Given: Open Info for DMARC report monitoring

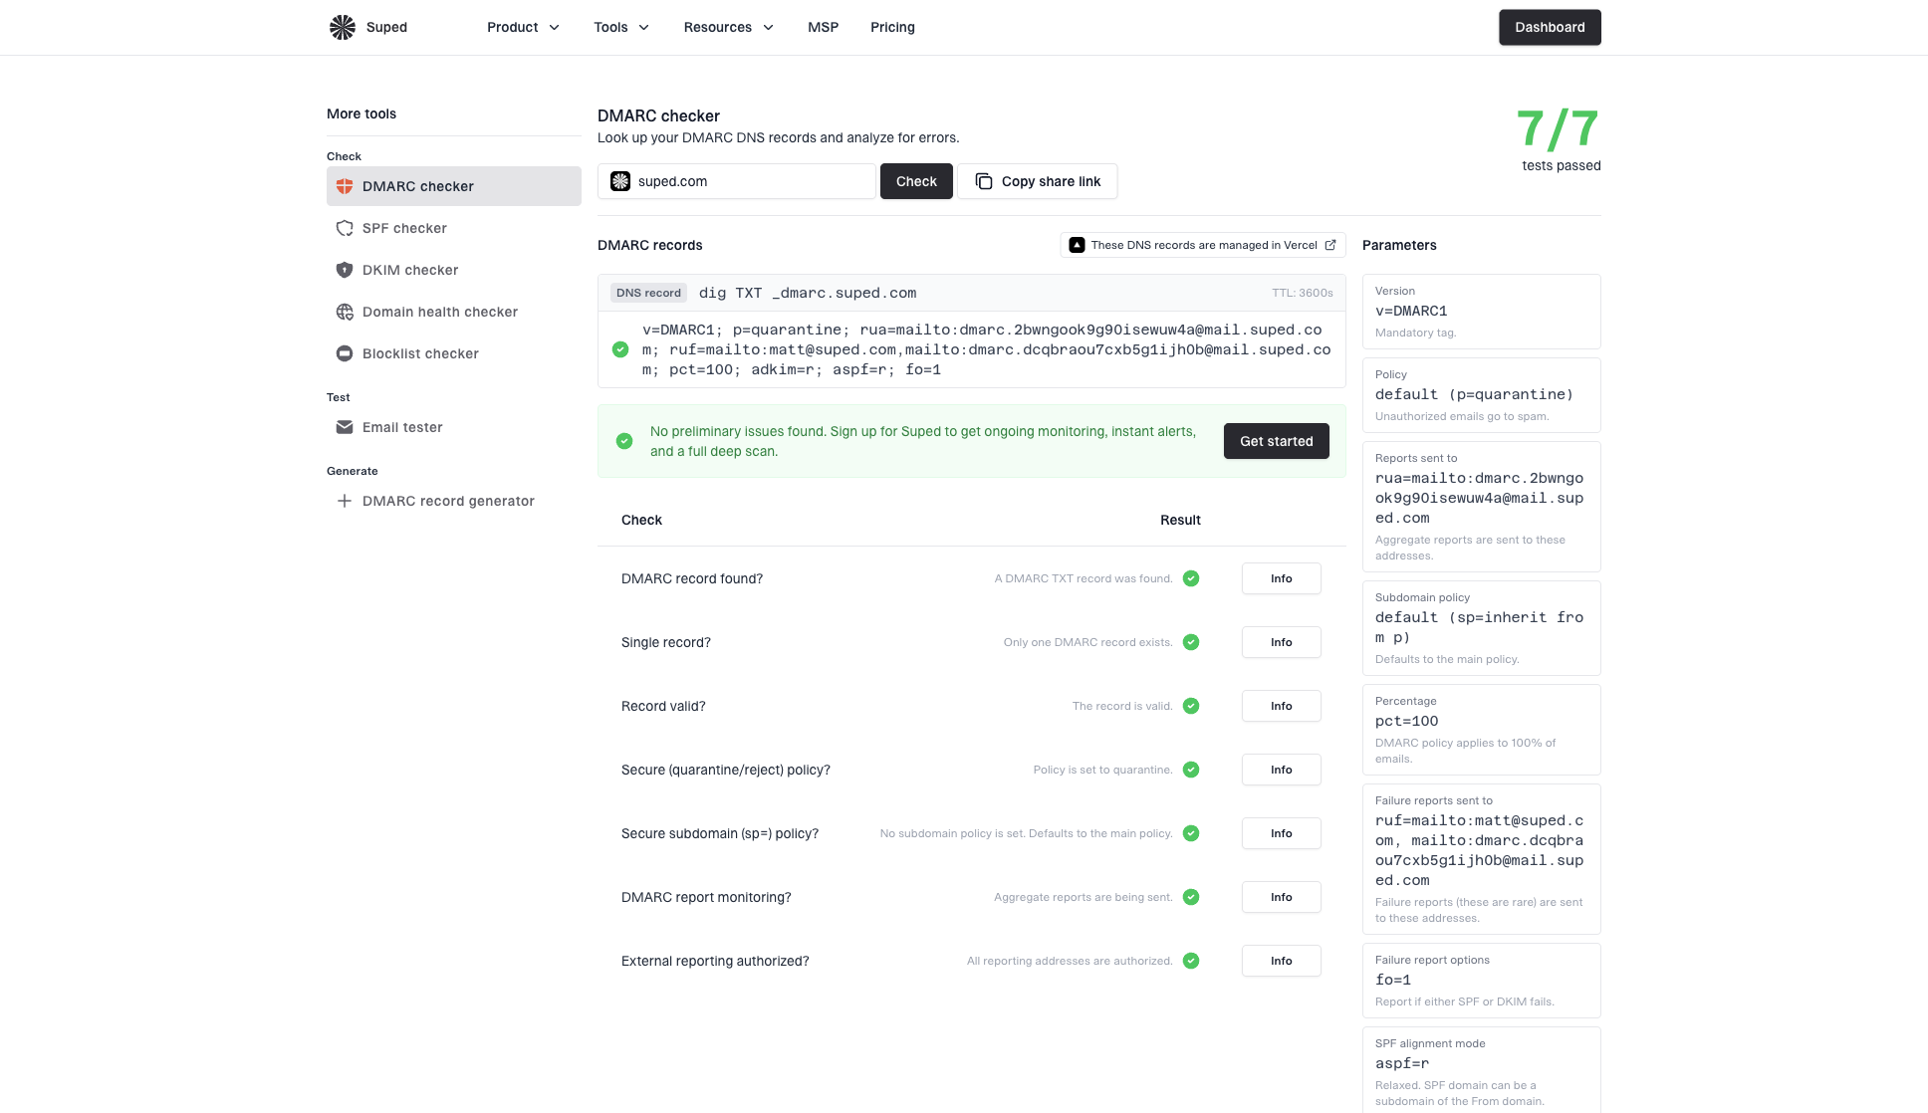Looking at the screenshot, I should pyautogui.click(x=1282, y=897).
